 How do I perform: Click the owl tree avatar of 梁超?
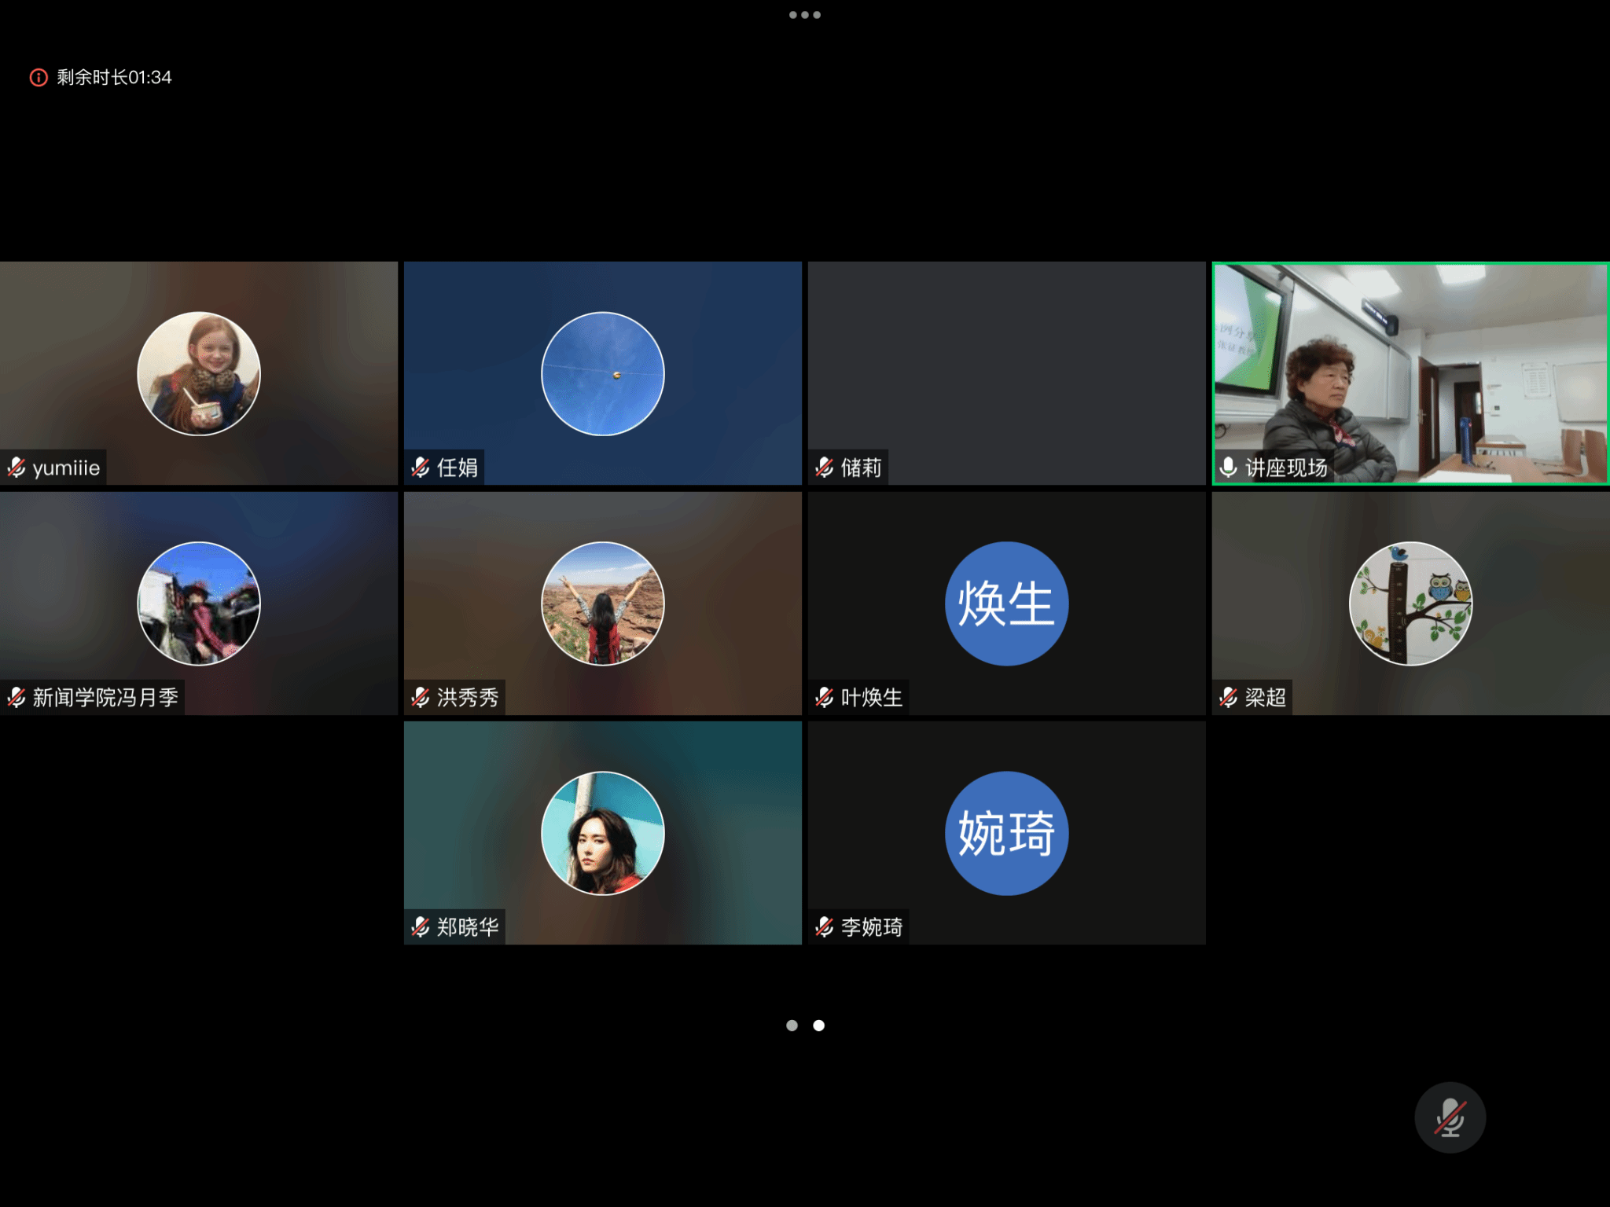coord(1410,603)
